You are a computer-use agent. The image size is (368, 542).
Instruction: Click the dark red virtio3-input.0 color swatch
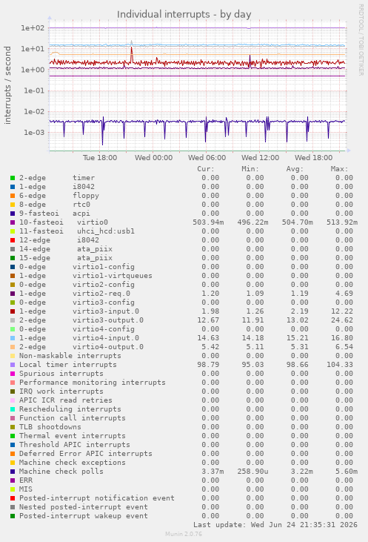click(13, 311)
